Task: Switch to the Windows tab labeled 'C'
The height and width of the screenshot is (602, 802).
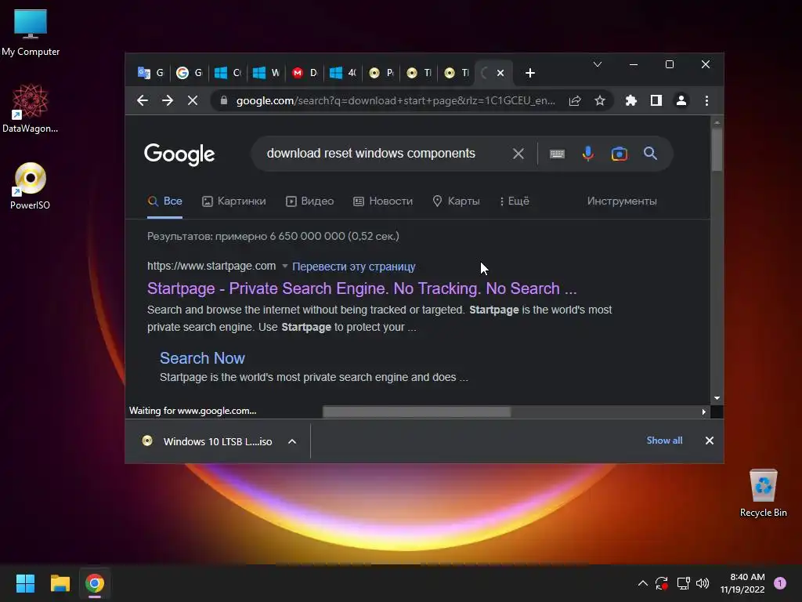Action: tap(228, 73)
